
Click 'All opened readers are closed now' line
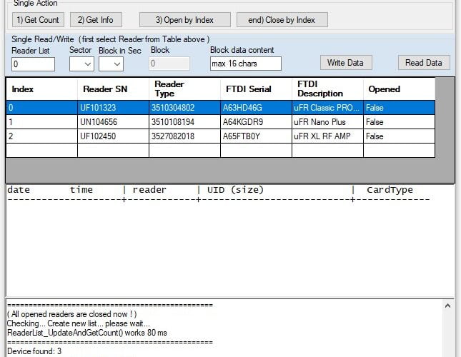click(x=71, y=314)
